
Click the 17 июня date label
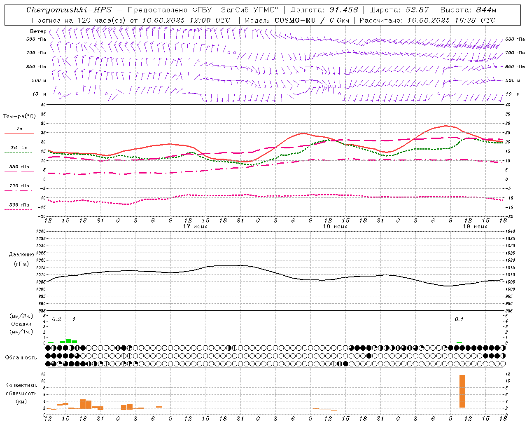click(x=195, y=227)
